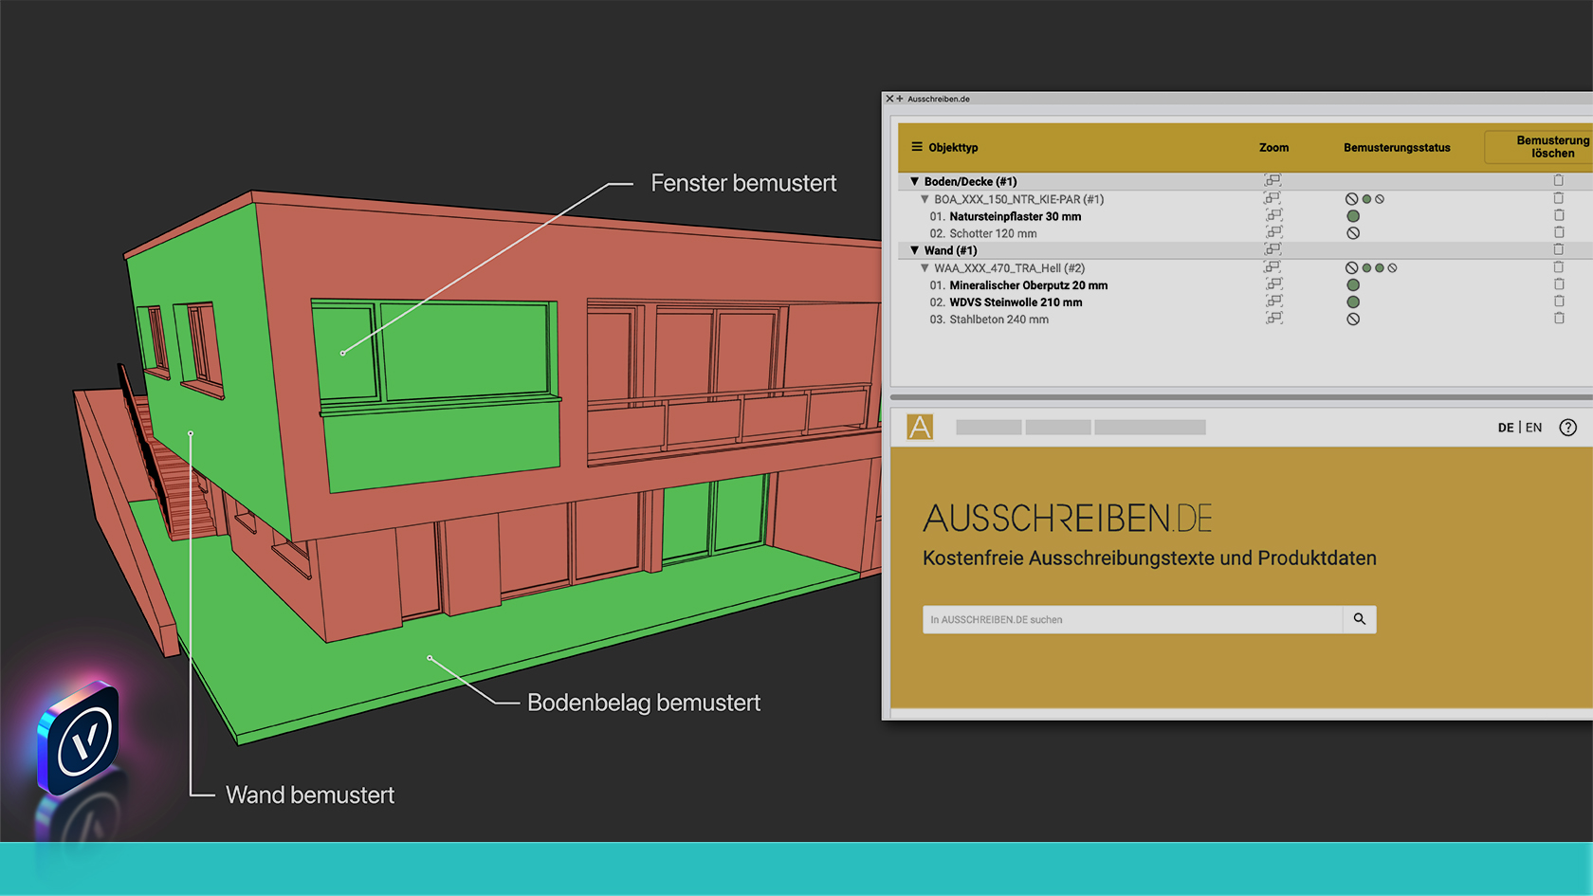Zoom to the Wand (#1) group
Image resolution: width=1593 pixels, height=896 pixels.
(1273, 249)
